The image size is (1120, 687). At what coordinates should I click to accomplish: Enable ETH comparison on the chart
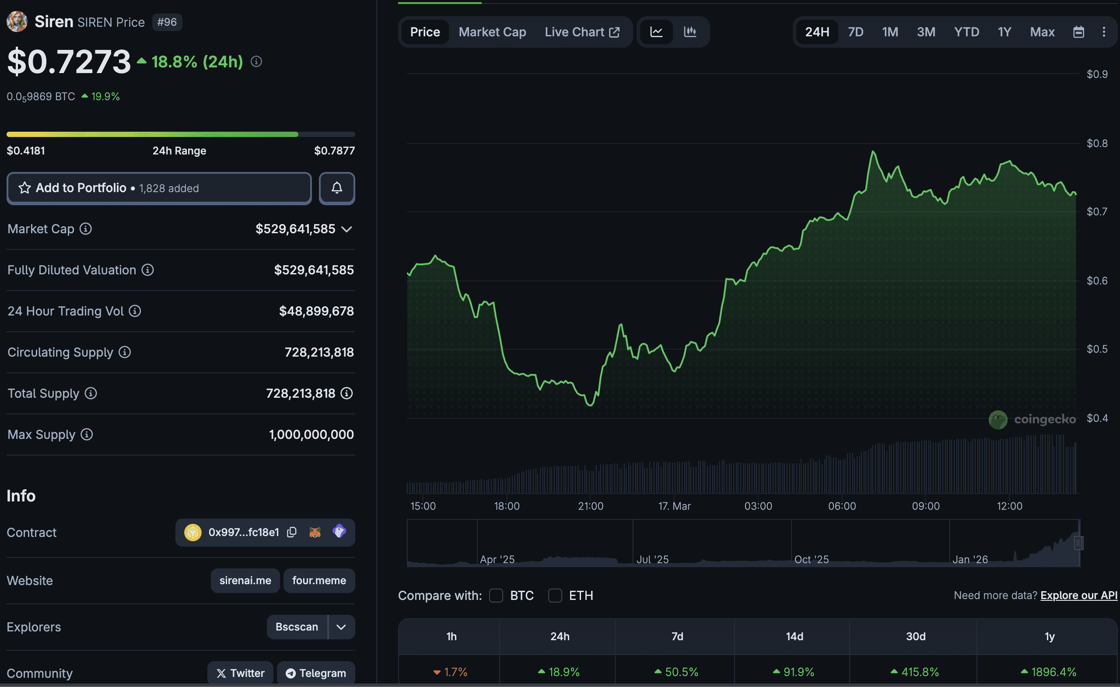pos(555,596)
